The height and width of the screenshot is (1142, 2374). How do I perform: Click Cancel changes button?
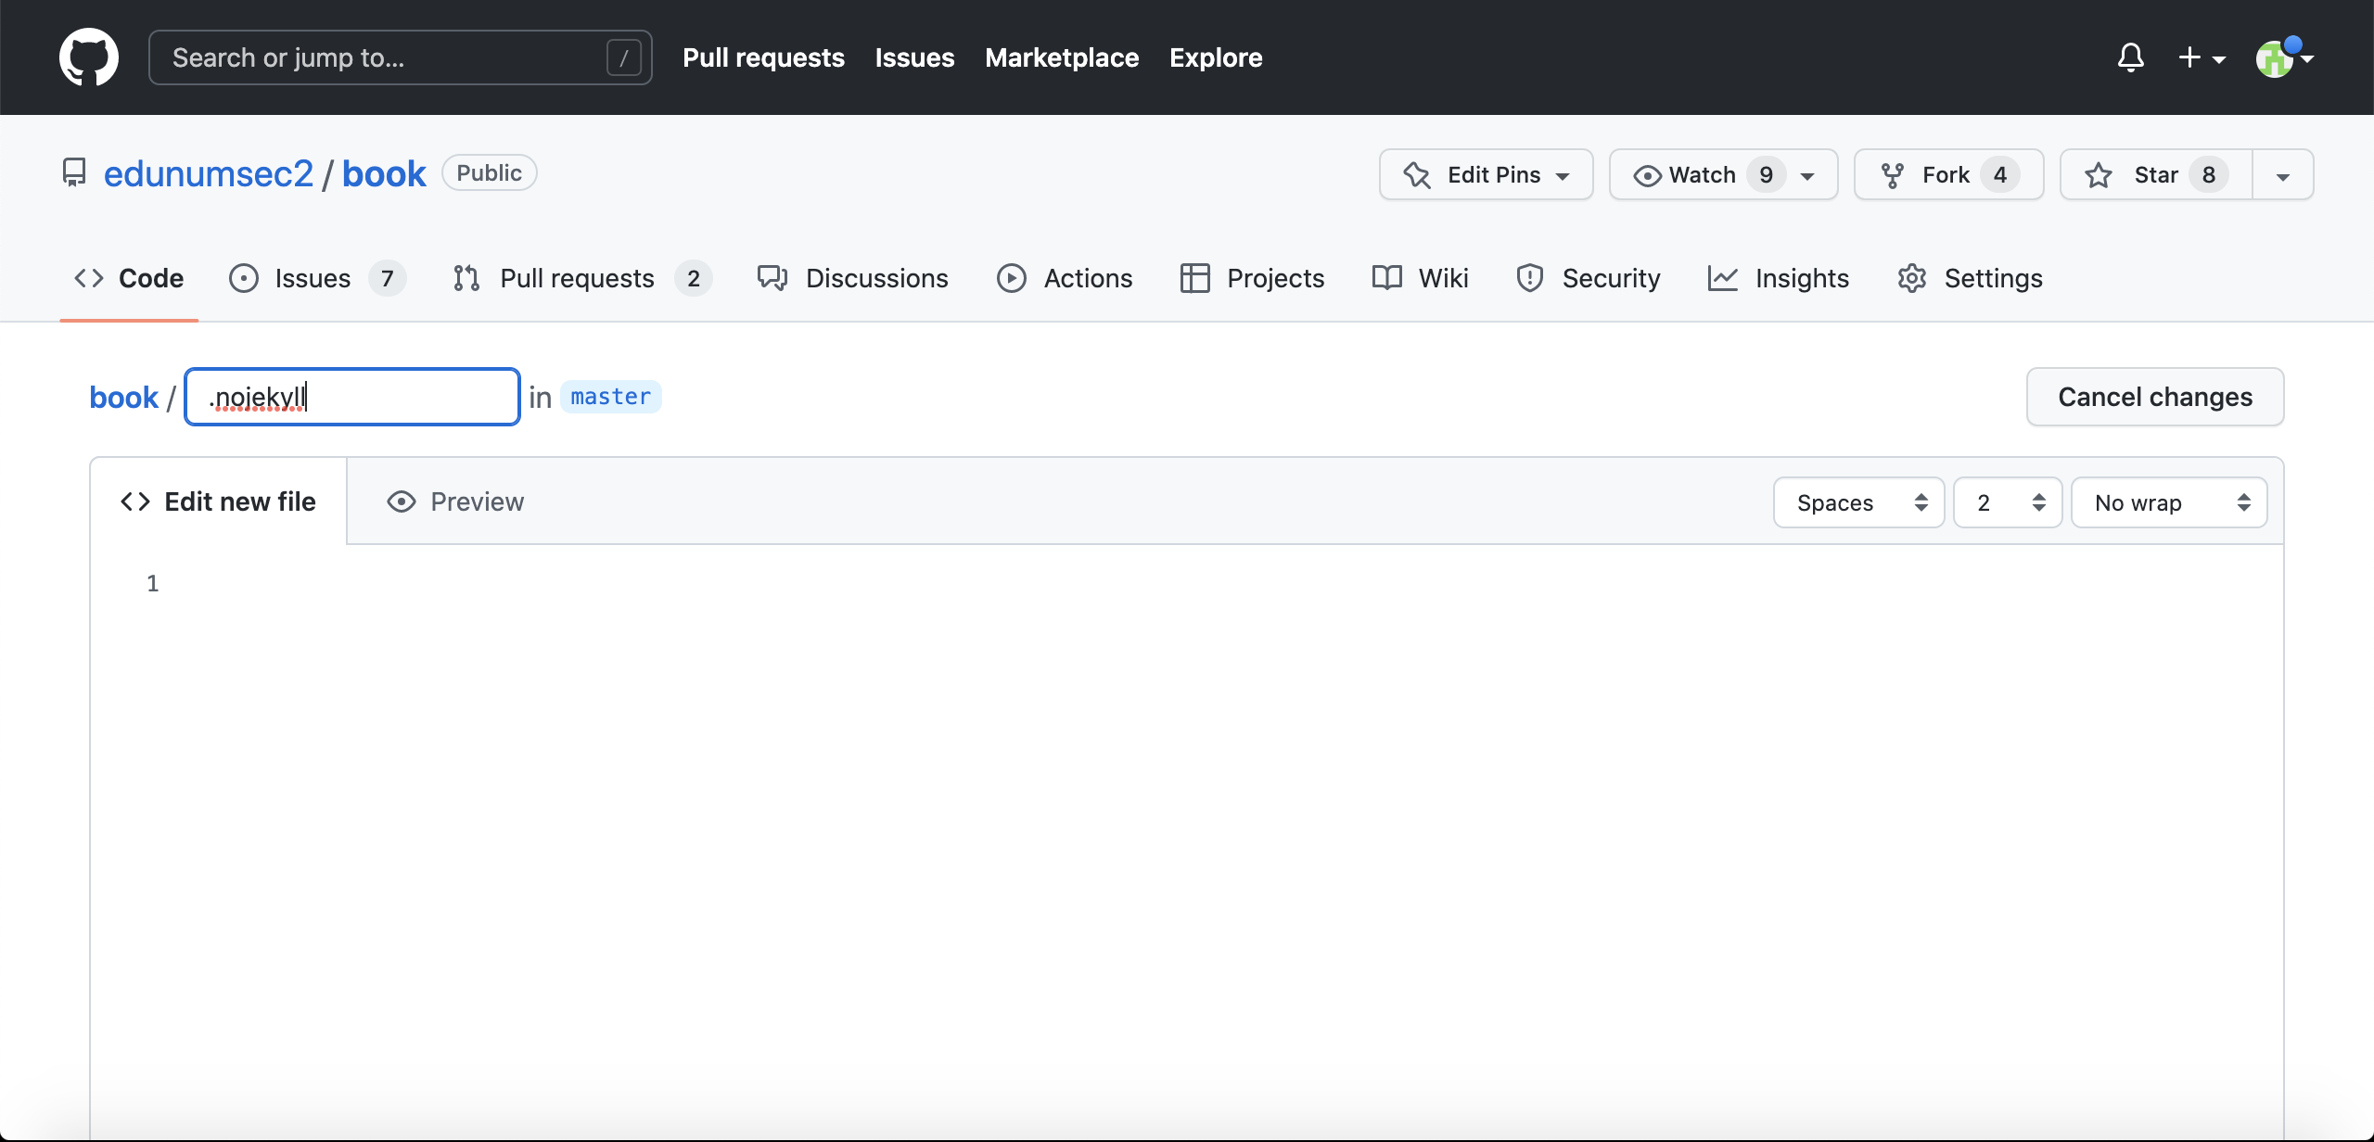tap(2155, 397)
